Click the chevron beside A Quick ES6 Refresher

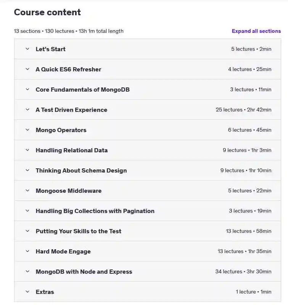27,69
